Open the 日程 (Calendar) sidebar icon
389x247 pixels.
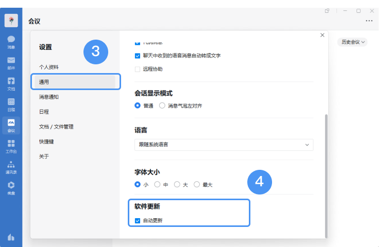pos(11,104)
